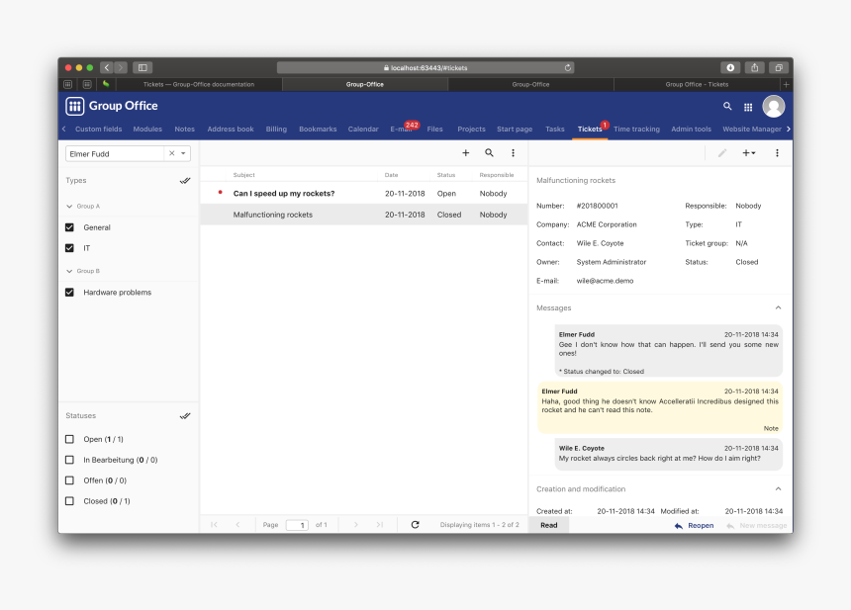Open the Files module tab

(x=434, y=130)
